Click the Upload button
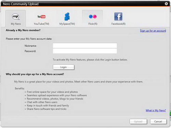171x128 pixels. point(138,122)
